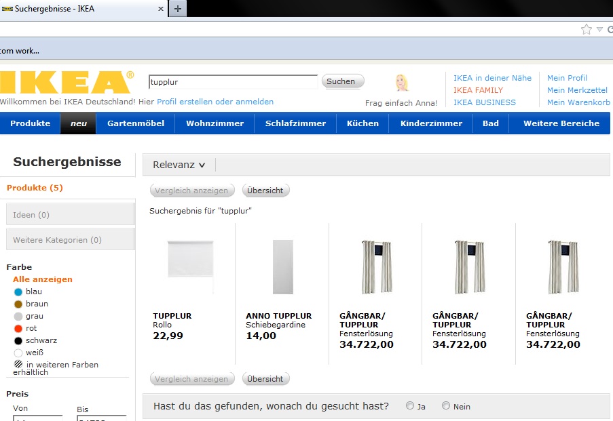Go to the Schlafzimmer menu item
This screenshot has width=613, height=421.
pyautogui.click(x=295, y=123)
